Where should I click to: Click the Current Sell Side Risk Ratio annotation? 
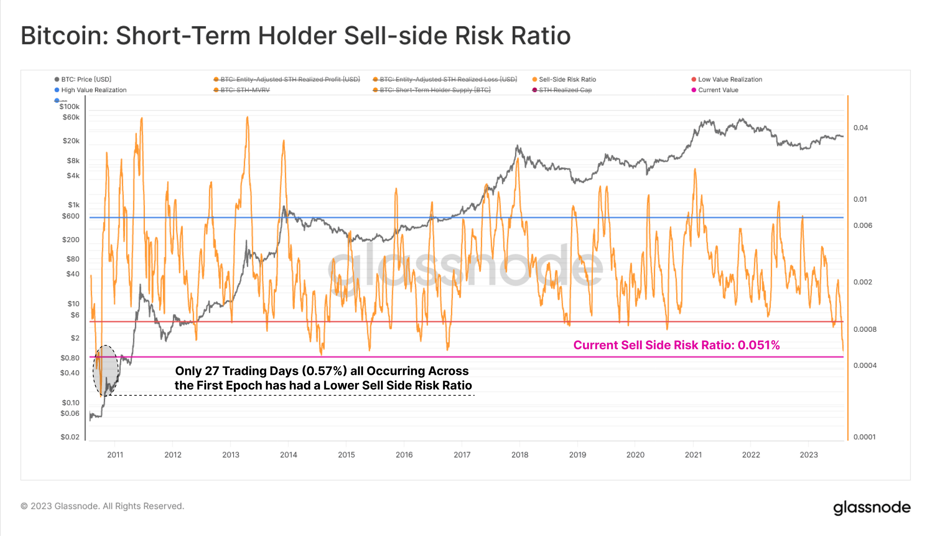pos(676,345)
